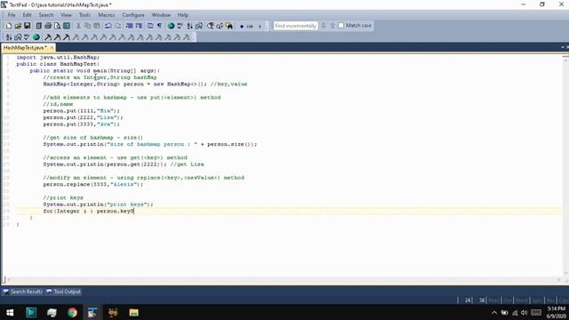
Task: Open the File menu
Action: [x=12, y=15]
